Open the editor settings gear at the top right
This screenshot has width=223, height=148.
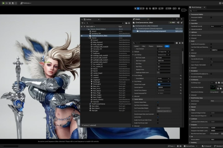coord(220,3)
